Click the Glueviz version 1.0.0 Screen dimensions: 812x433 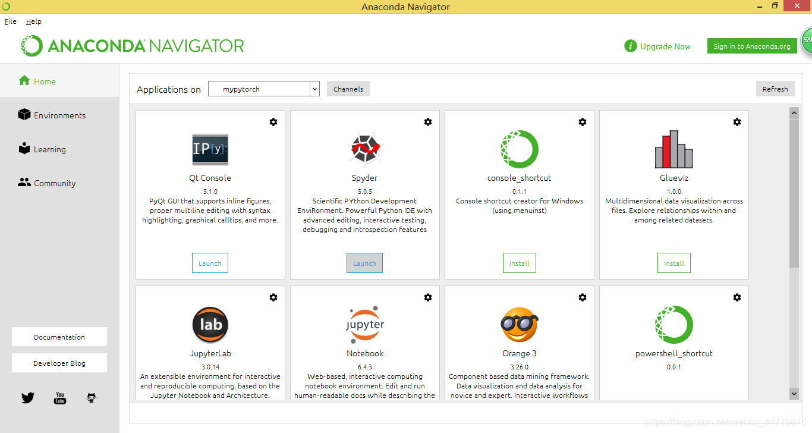pyautogui.click(x=674, y=192)
